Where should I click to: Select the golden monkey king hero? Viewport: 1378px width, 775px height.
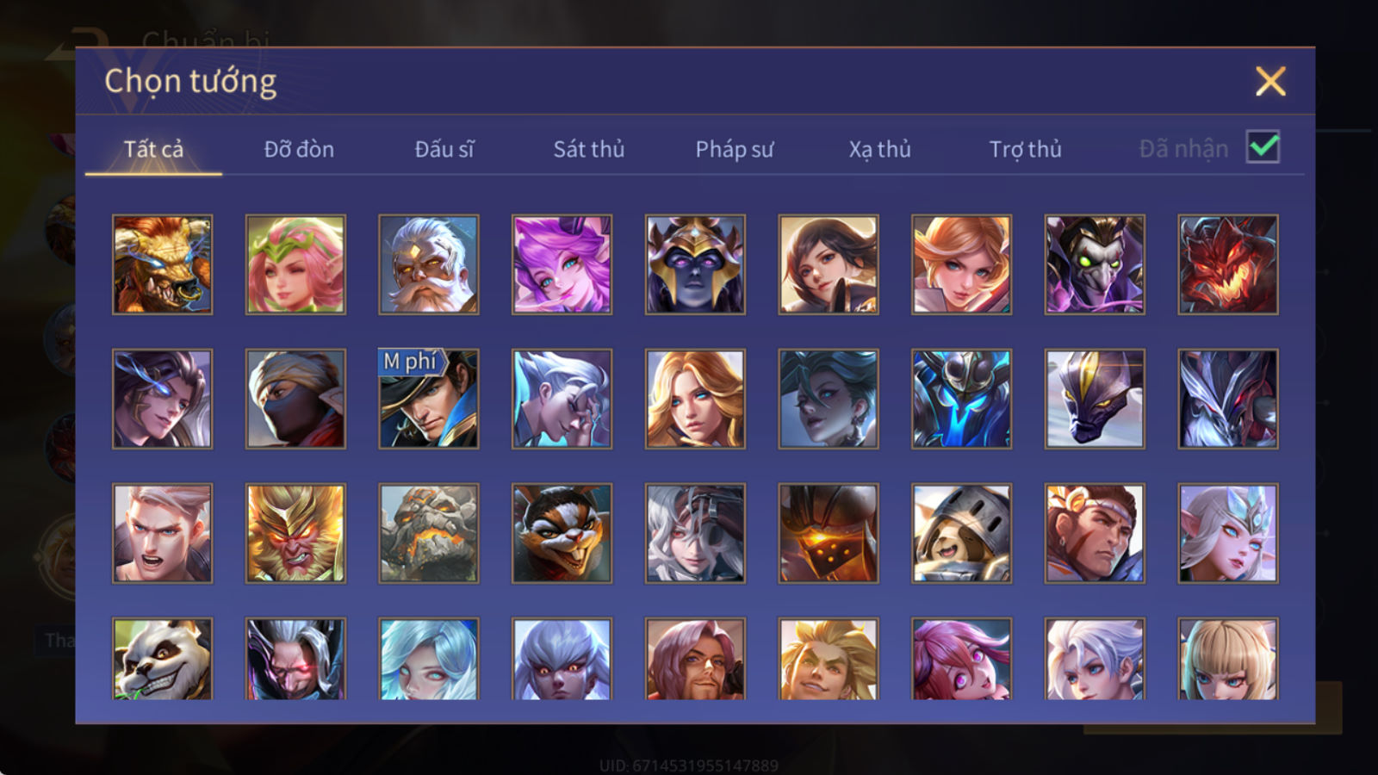pyautogui.click(x=295, y=533)
